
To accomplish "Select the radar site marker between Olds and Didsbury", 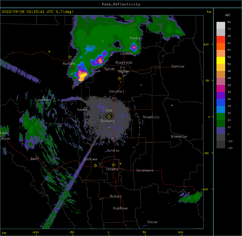I will pyautogui.click(x=109, y=117).
